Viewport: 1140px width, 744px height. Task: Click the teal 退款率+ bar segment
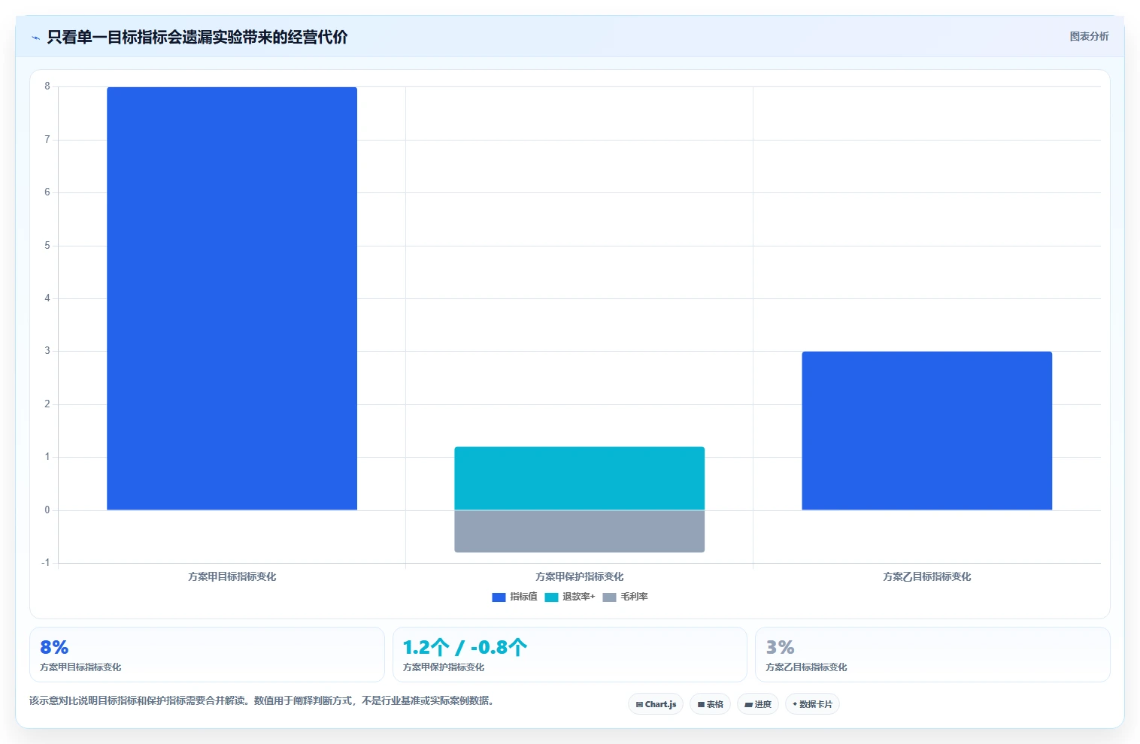point(579,479)
